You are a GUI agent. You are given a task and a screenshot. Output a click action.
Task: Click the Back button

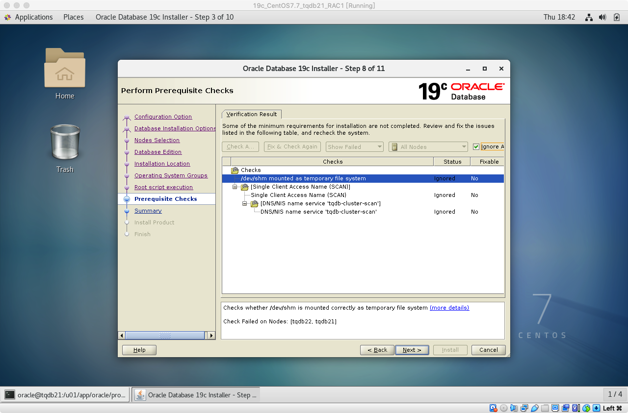377,350
